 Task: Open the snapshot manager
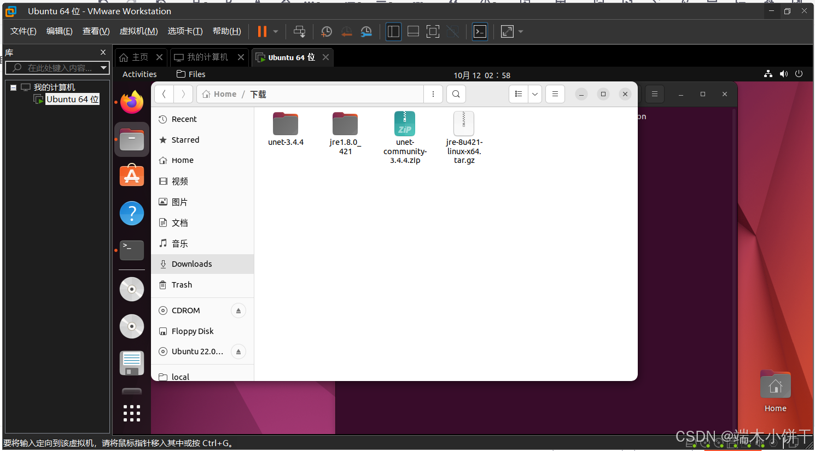[366, 31]
